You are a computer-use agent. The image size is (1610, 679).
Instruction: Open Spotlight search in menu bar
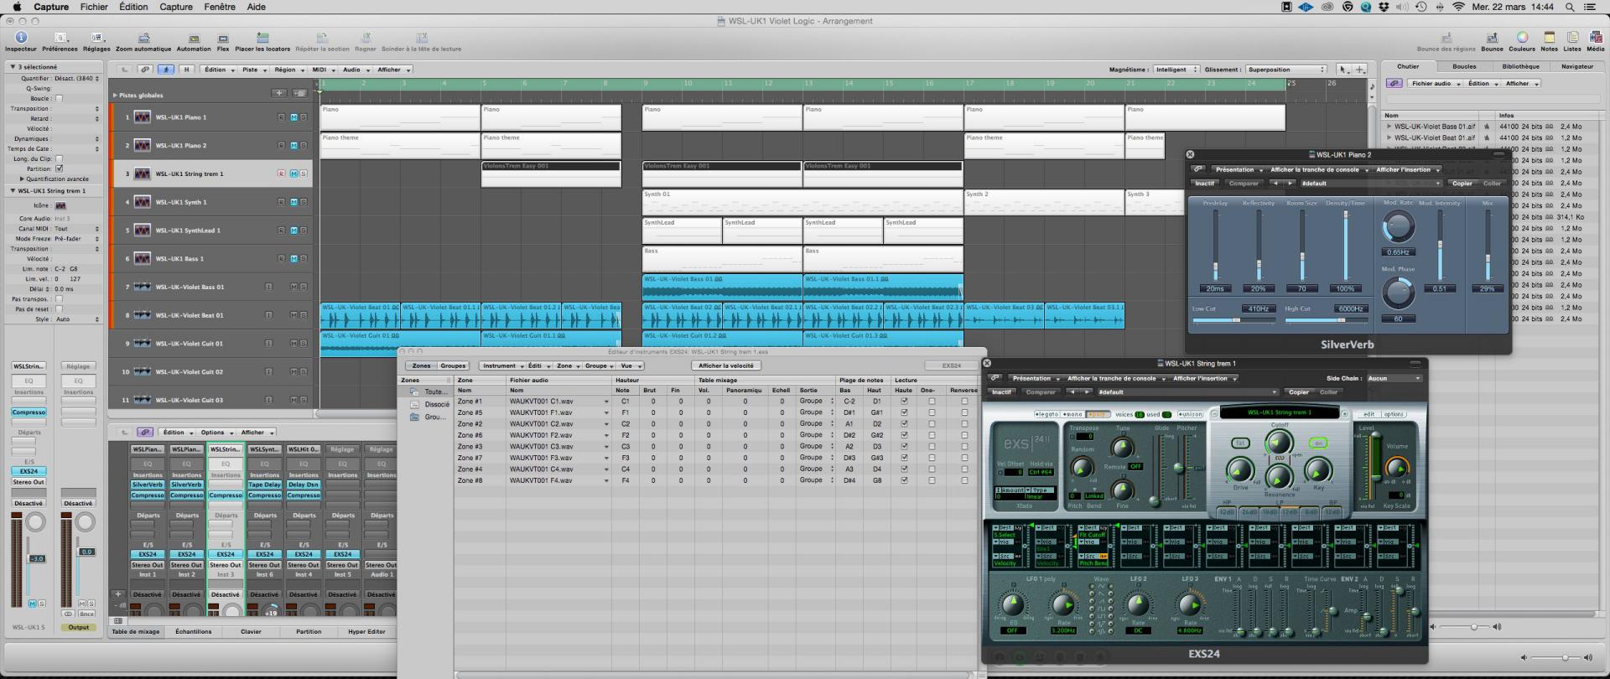tap(1569, 7)
